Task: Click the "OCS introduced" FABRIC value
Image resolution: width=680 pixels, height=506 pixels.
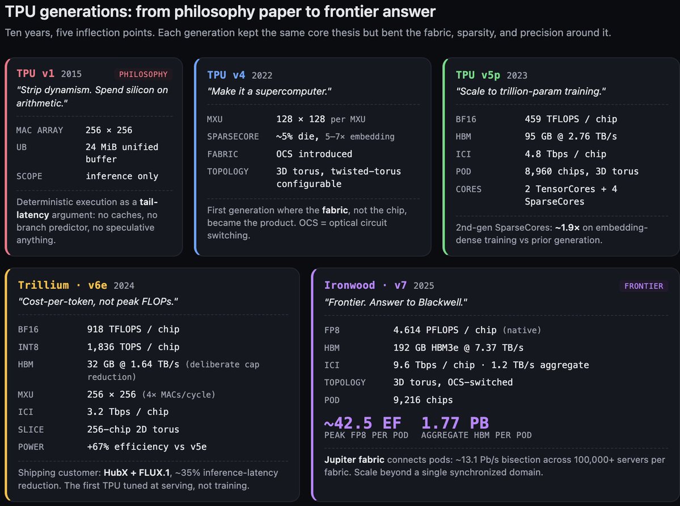Action: (314, 154)
